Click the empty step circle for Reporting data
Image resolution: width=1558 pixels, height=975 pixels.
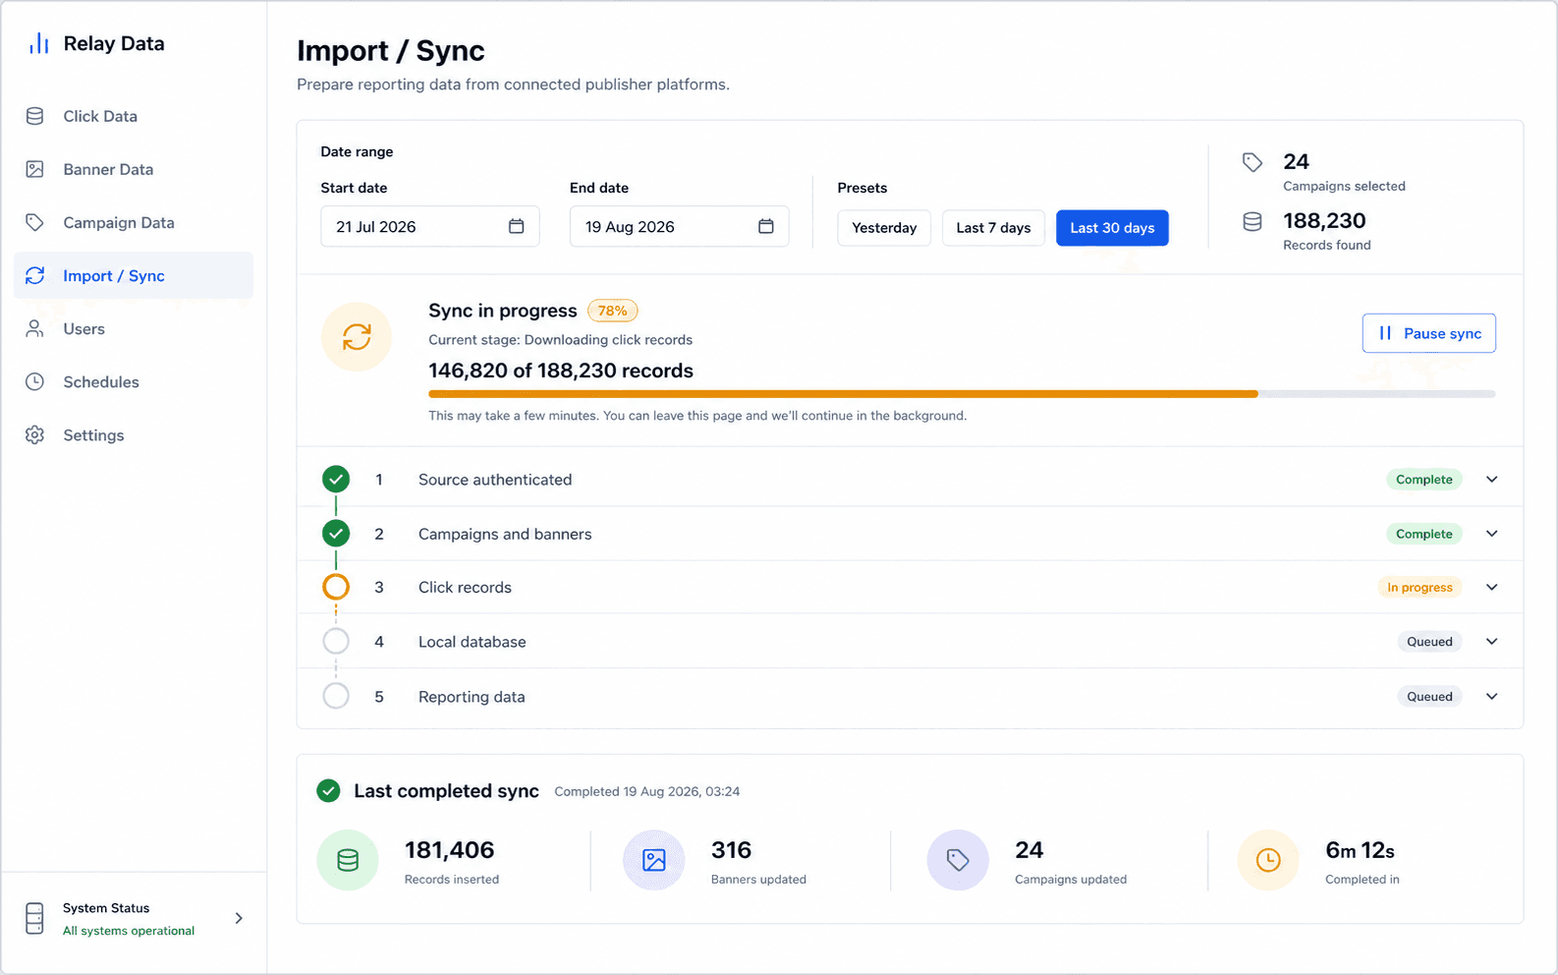tap(336, 696)
